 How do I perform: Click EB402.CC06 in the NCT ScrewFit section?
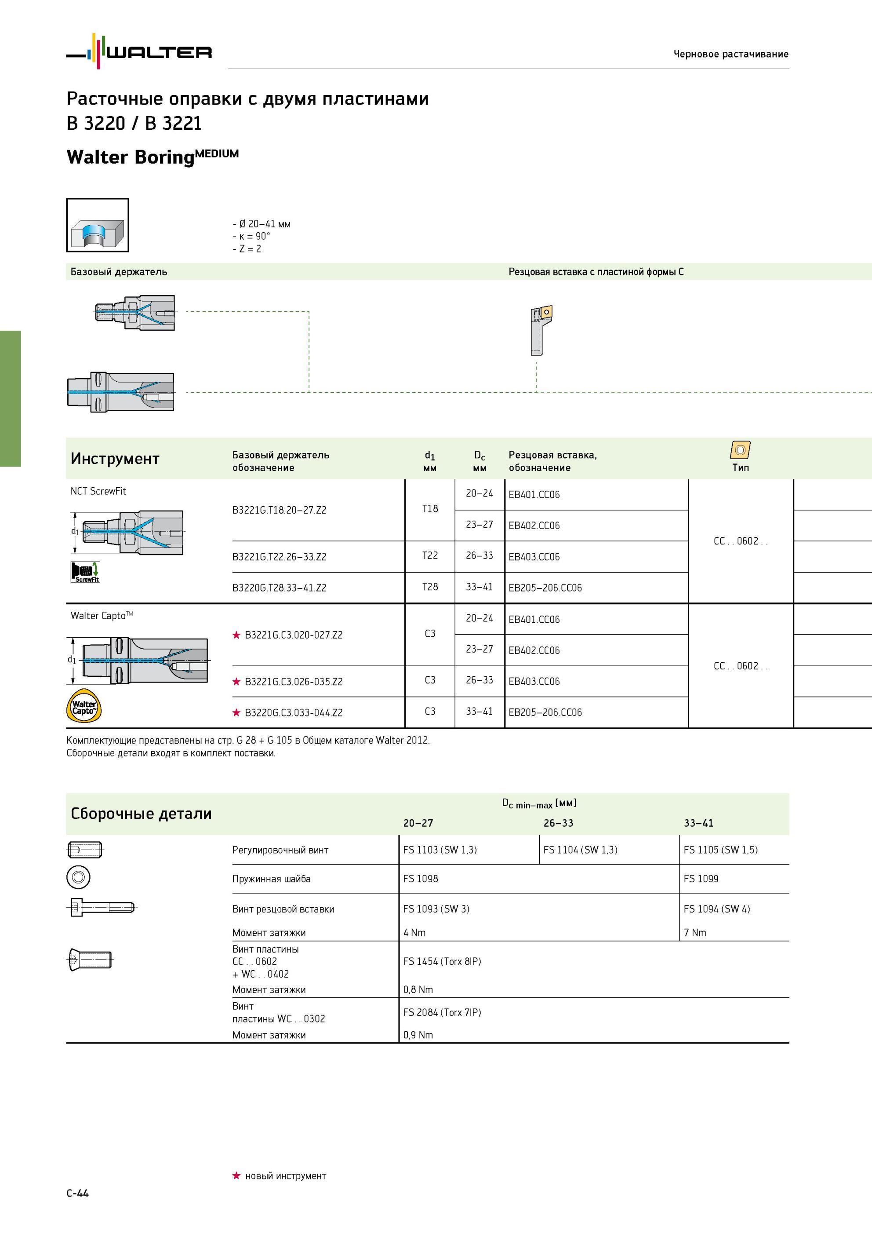[x=534, y=526]
